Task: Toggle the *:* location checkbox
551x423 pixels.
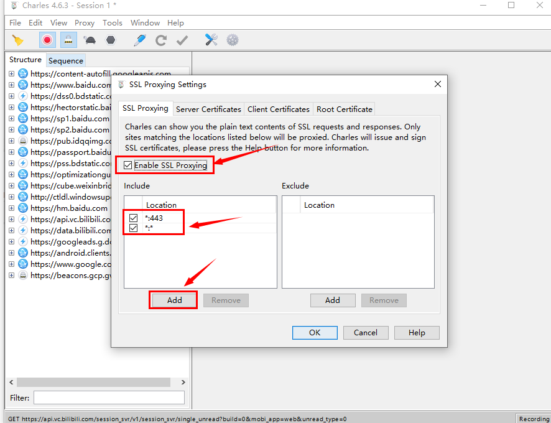Action: [x=133, y=228]
